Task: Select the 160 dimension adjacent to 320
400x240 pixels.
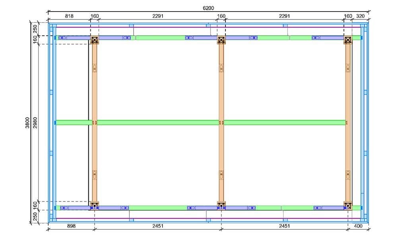Action: (x=348, y=16)
